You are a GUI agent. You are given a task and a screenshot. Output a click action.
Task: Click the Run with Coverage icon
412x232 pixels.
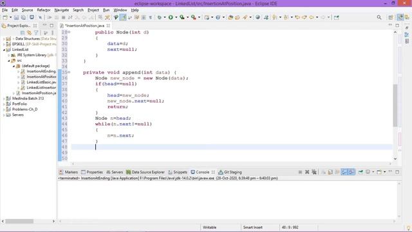(x=182, y=17)
